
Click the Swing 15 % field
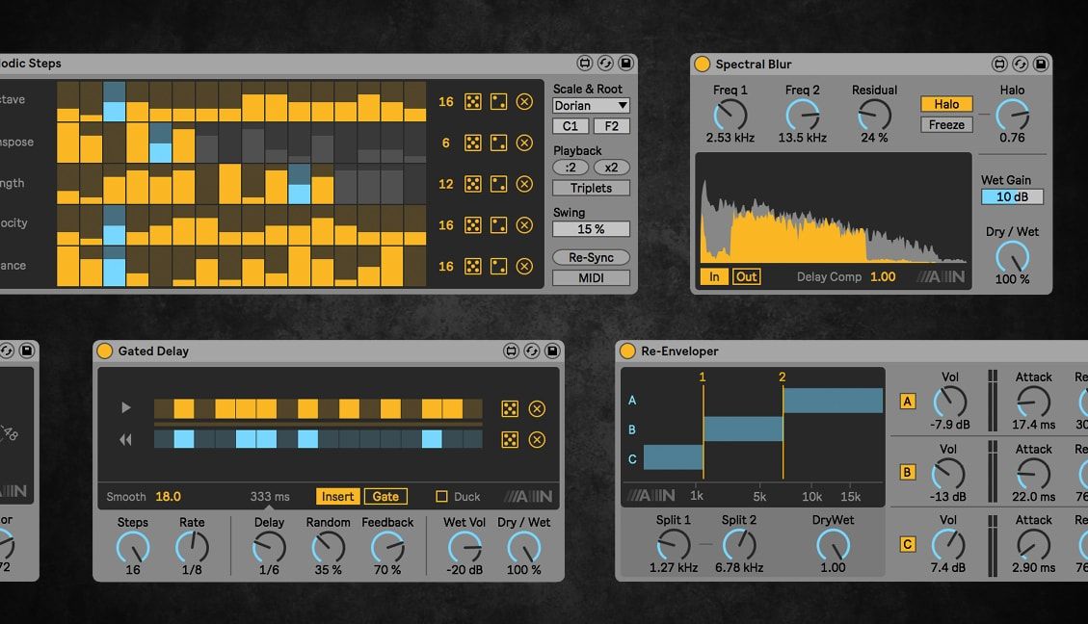pos(591,229)
